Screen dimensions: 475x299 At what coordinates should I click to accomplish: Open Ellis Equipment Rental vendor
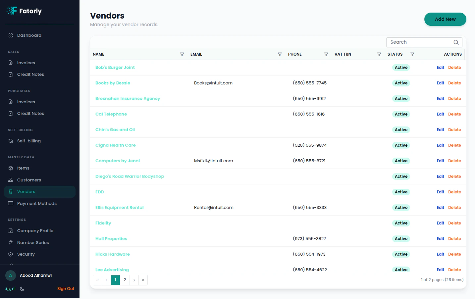point(119,208)
